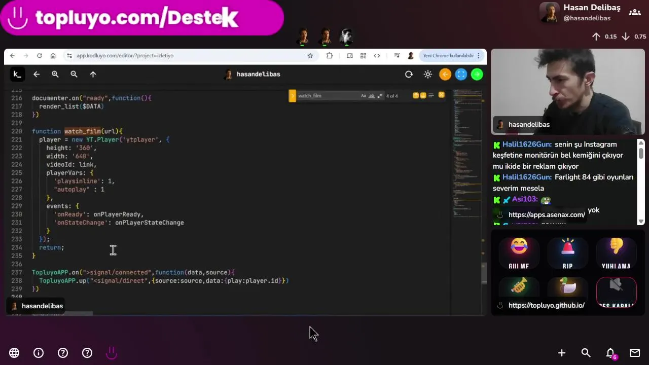Image resolution: width=649 pixels, height=365 pixels.
Task: Click the globe language icon bottom left
Action: point(14,353)
